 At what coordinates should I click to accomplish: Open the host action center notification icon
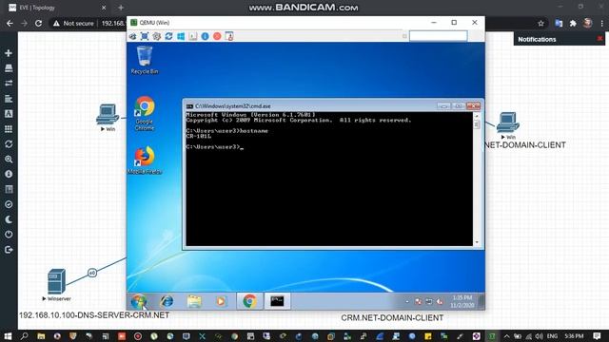tap(597, 335)
